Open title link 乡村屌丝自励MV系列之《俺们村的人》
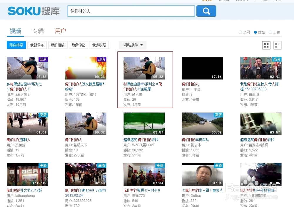 [24, 87]
